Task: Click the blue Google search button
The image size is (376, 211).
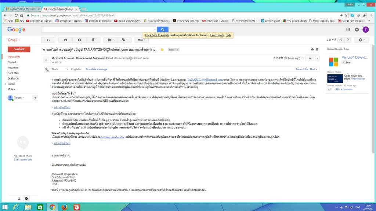Action: 163,29
